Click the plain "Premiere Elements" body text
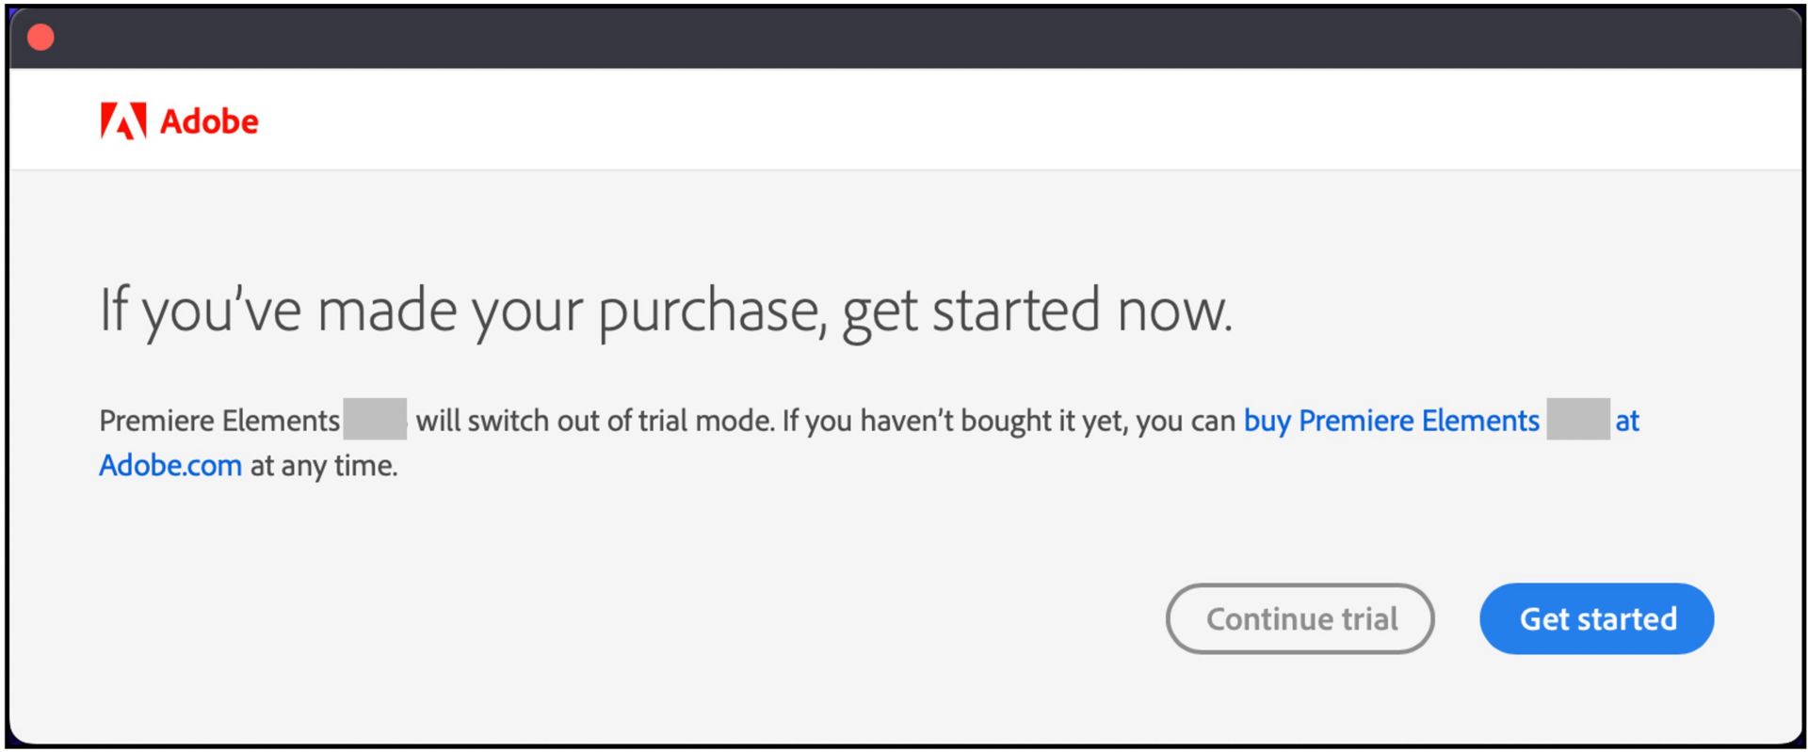Screen dimensions: 1808x752 coord(219,421)
